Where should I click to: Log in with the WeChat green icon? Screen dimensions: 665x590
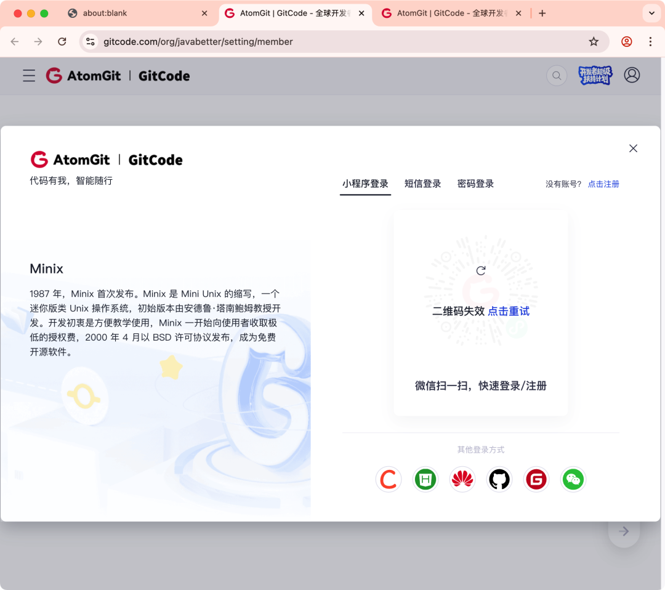[573, 479]
